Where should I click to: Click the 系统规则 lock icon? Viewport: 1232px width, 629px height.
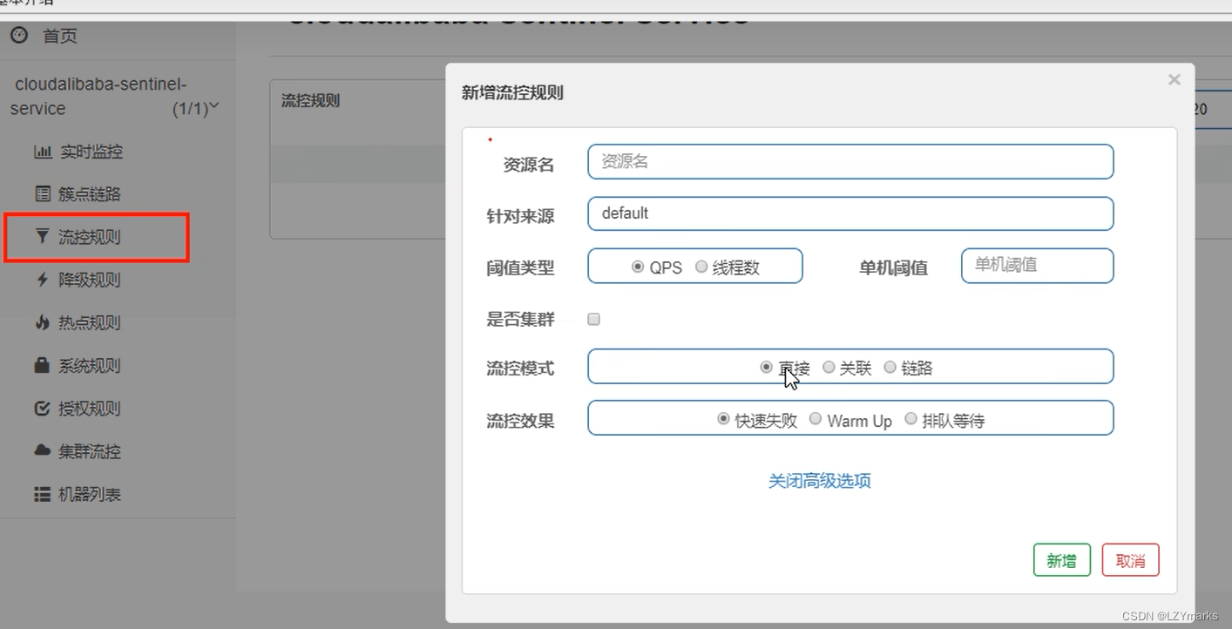(x=42, y=365)
